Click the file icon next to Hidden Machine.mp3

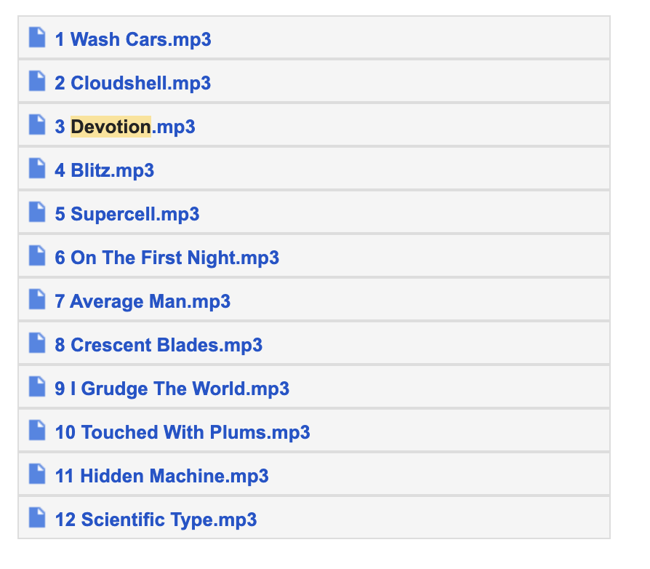tap(37, 474)
